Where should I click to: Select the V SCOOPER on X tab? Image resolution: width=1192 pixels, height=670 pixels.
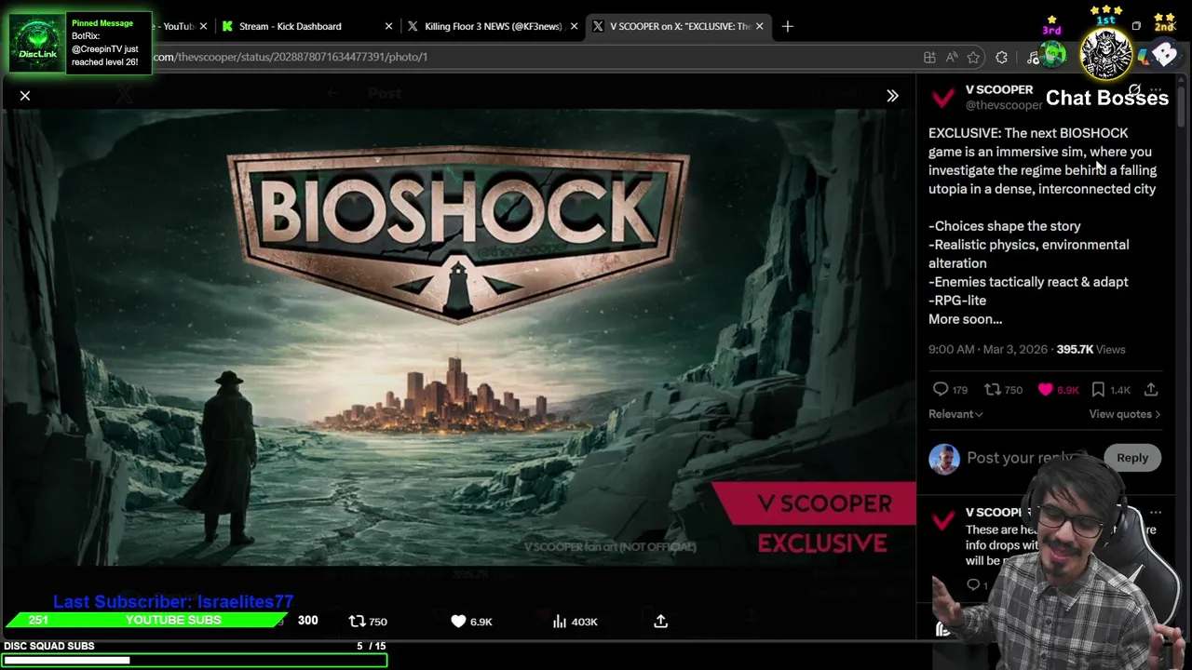[680, 26]
